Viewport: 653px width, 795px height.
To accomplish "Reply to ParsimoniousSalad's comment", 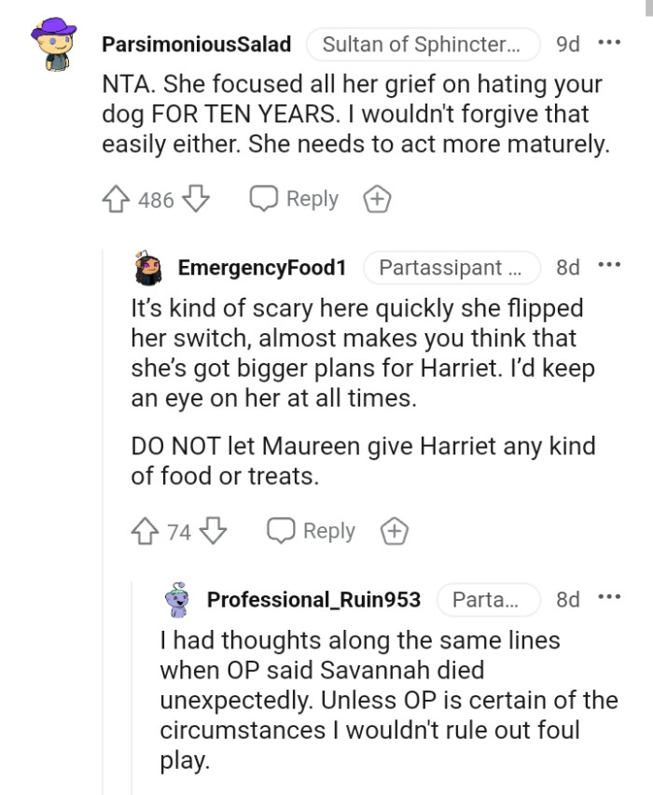I will pos(294,198).
